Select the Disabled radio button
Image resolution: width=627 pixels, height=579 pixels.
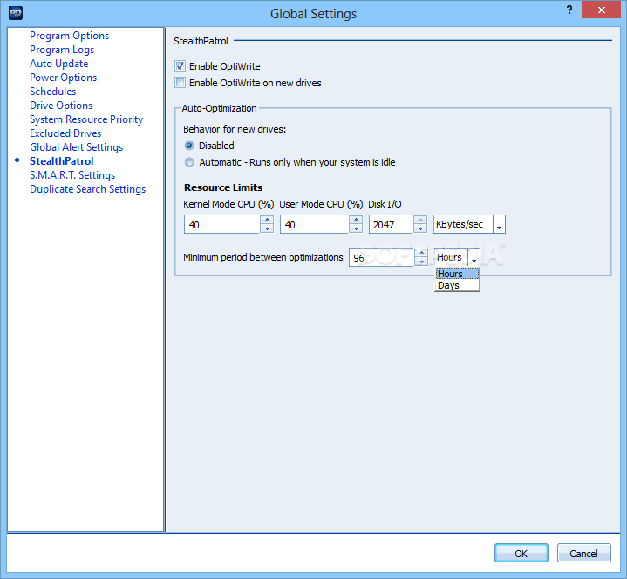[189, 146]
